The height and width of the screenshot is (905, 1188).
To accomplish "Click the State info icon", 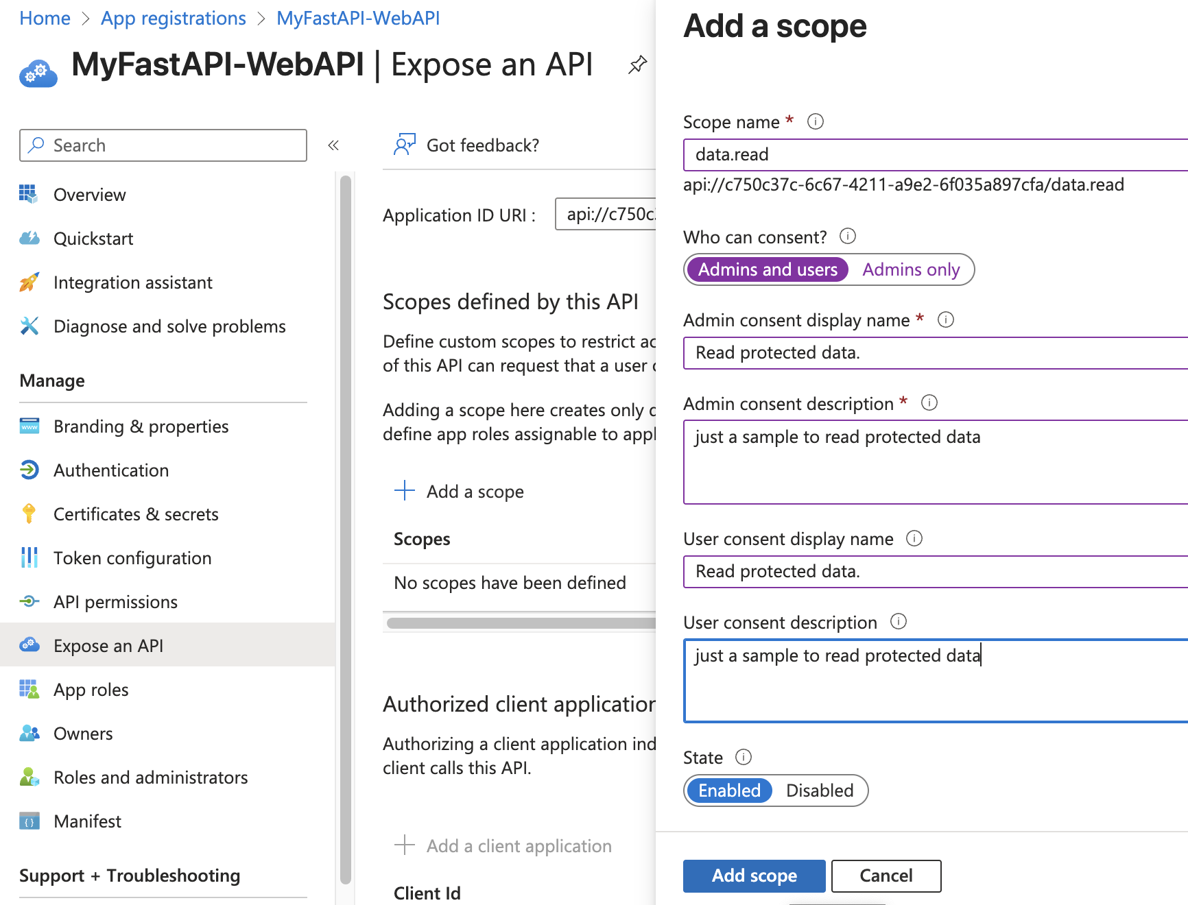I will pyautogui.click(x=743, y=757).
